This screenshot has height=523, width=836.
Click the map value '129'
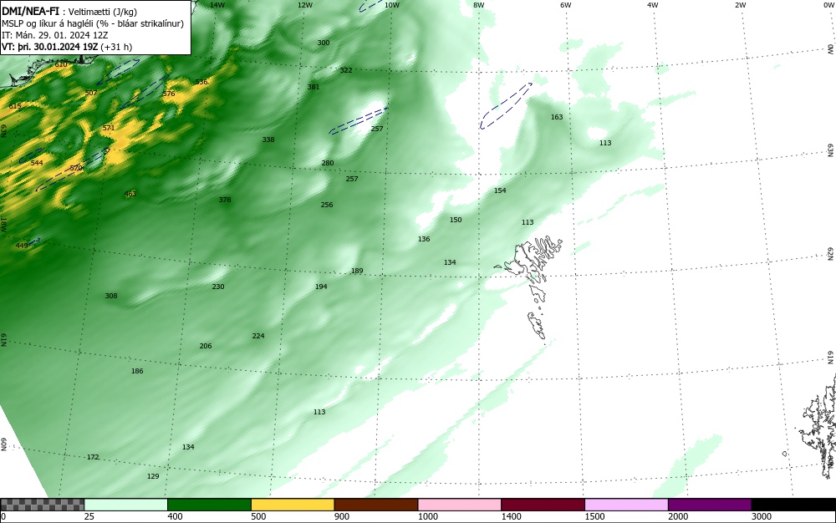click(x=153, y=476)
